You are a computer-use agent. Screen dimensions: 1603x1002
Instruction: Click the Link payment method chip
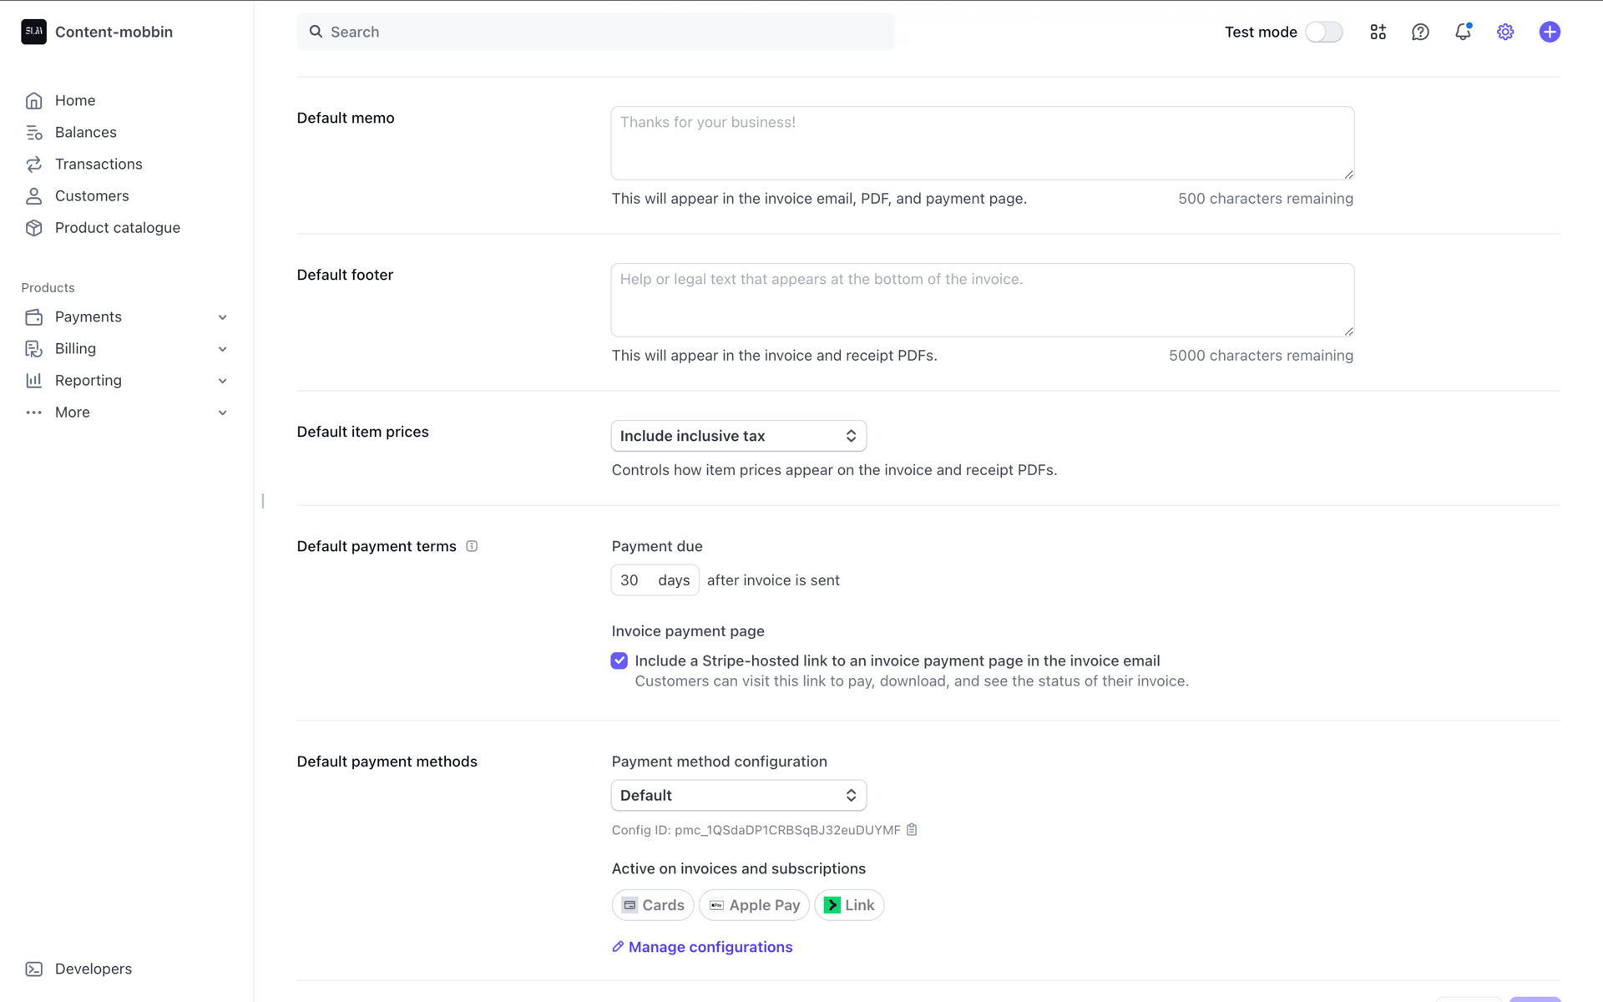tap(849, 905)
